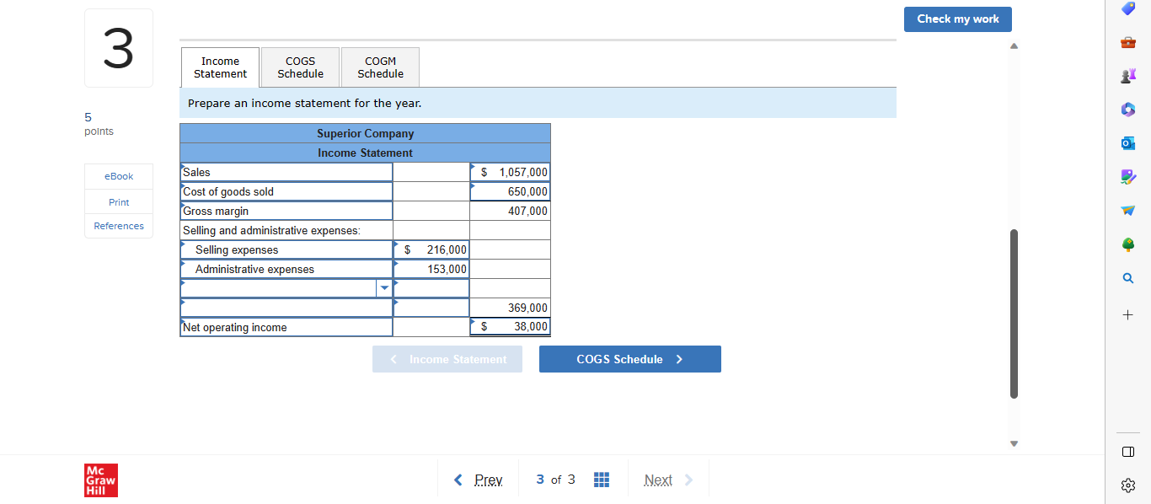
Task: Open the McGraw Hill logo
Action: [100, 480]
